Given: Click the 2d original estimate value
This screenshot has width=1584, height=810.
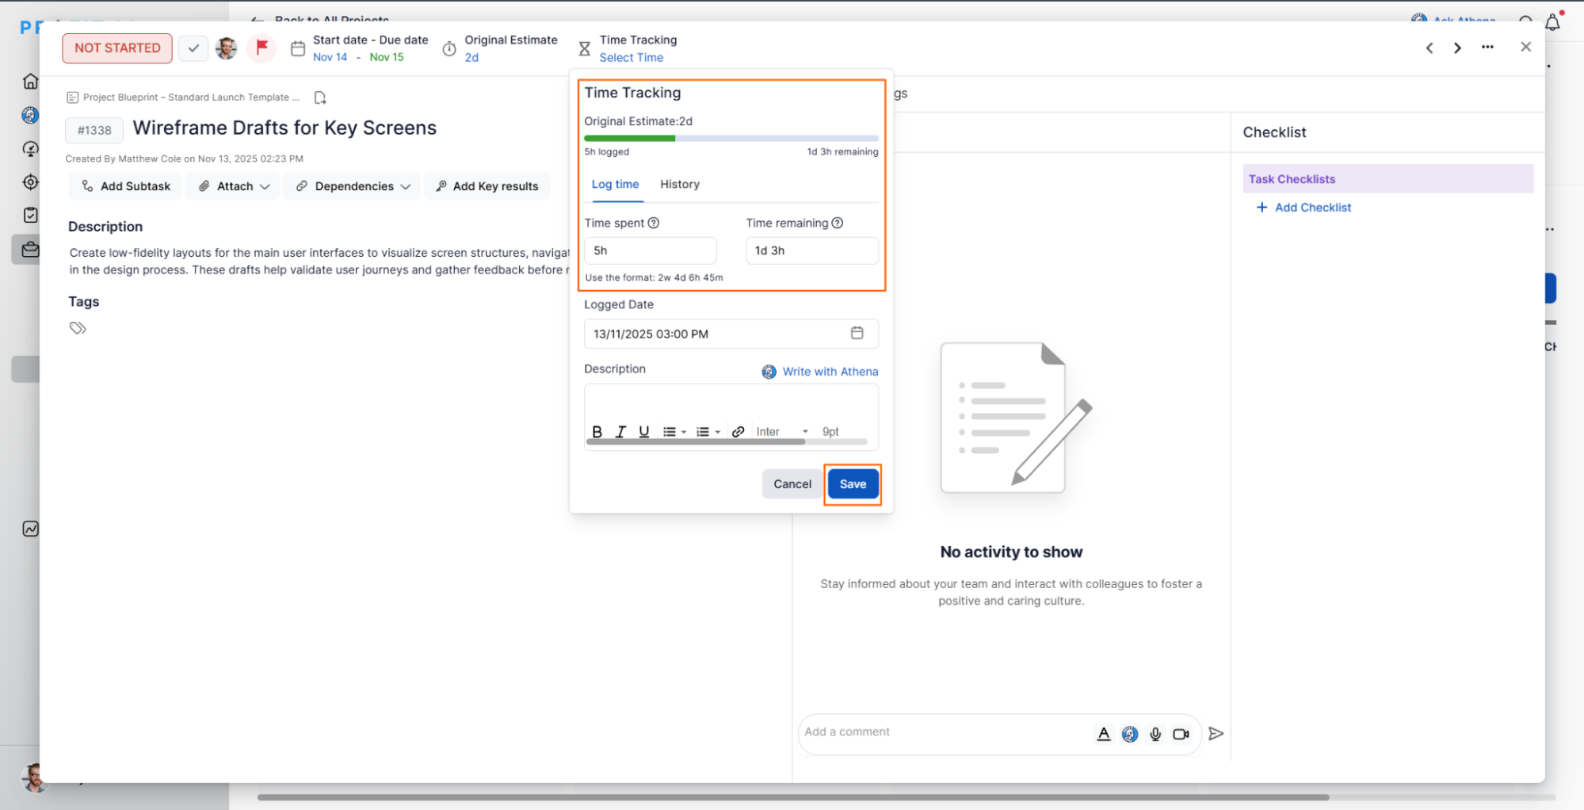Looking at the screenshot, I should tap(471, 57).
